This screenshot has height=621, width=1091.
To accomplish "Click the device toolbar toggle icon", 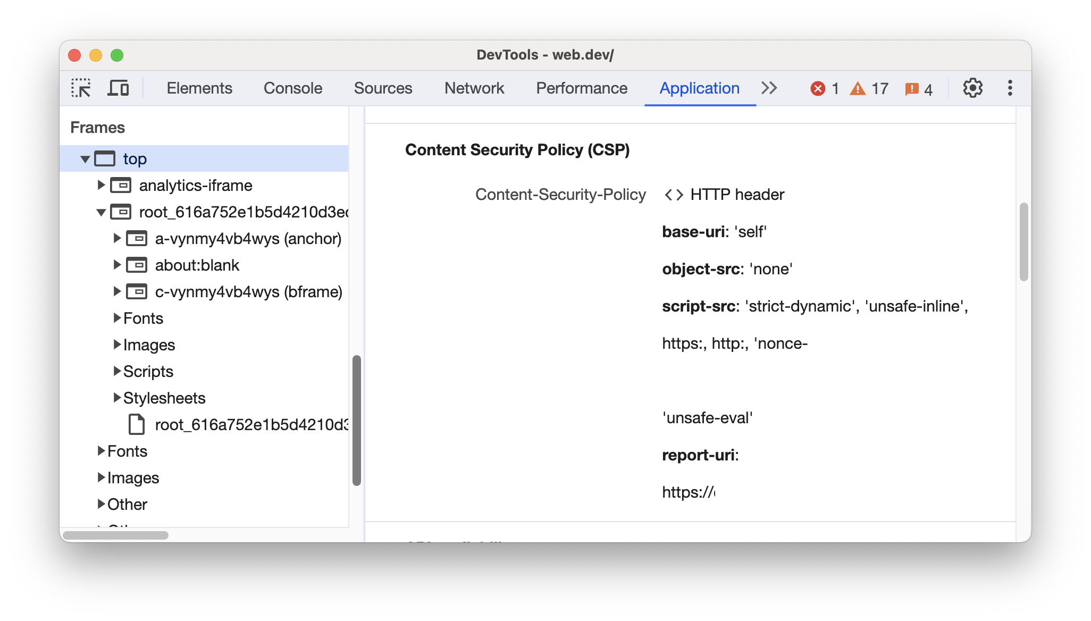I will pyautogui.click(x=119, y=87).
